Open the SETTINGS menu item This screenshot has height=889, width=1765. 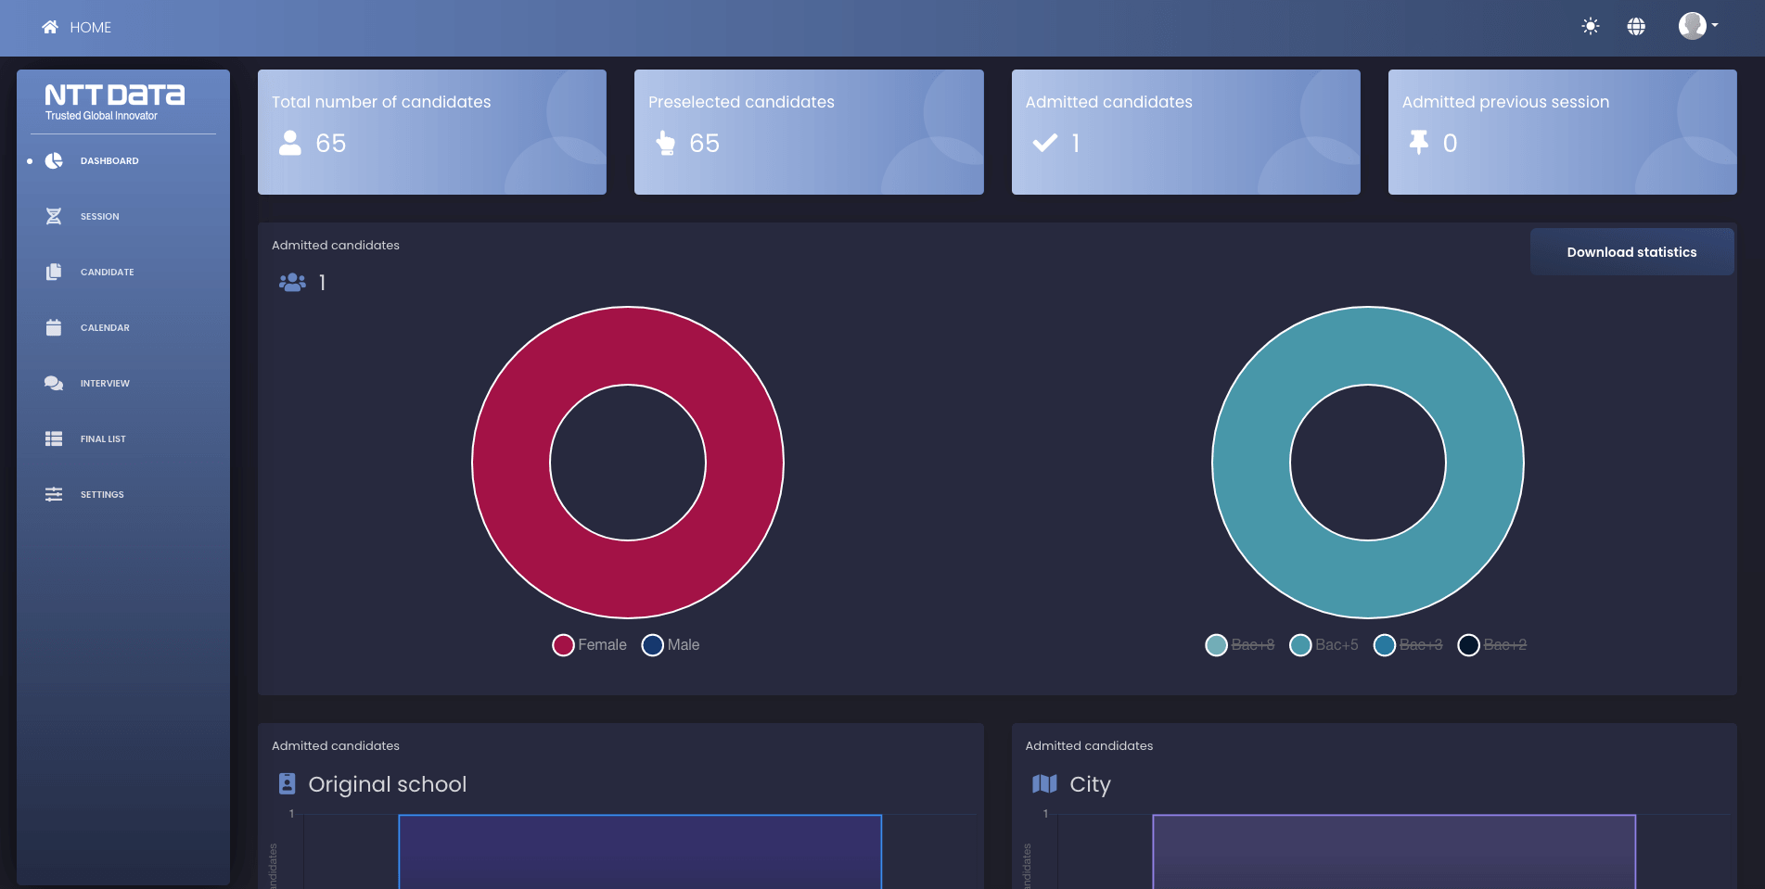pyautogui.click(x=102, y=494)
